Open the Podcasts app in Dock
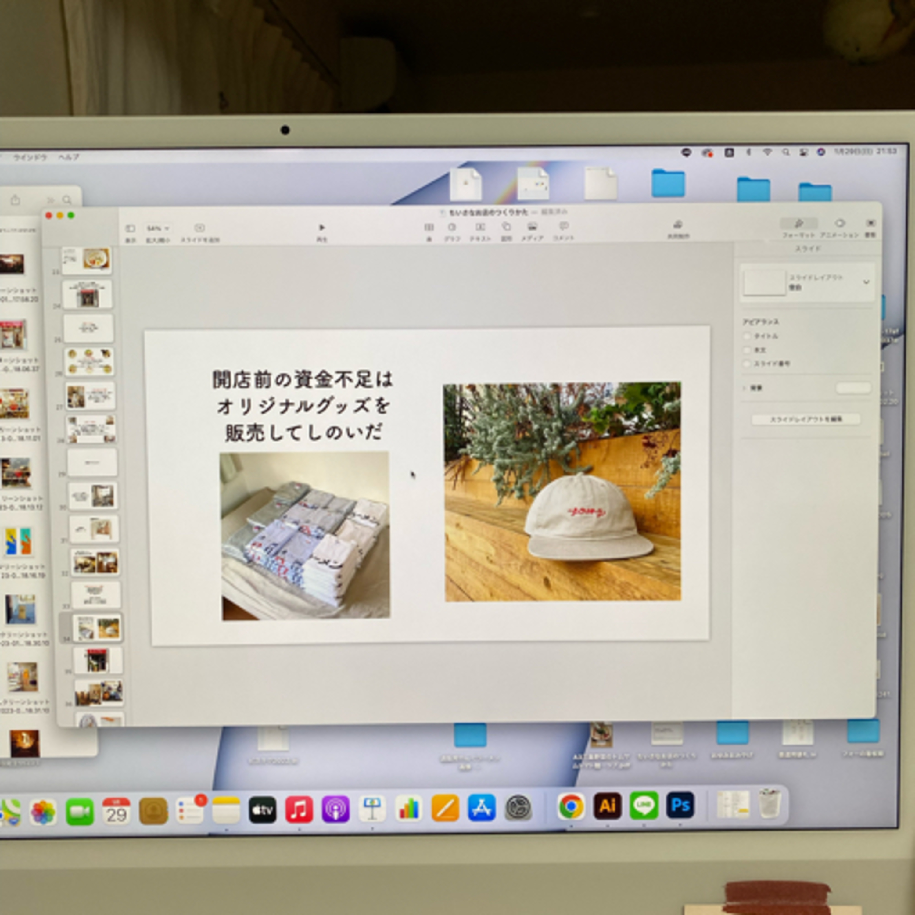Viewport: 915px width, 915px height. click(335, 809)
